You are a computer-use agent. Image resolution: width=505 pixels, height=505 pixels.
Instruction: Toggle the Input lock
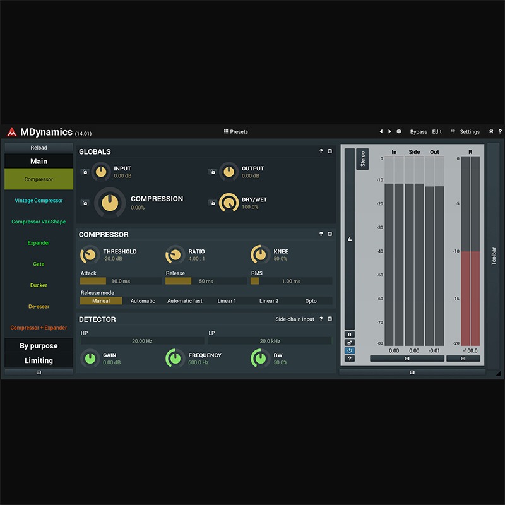tap(85, 172)
